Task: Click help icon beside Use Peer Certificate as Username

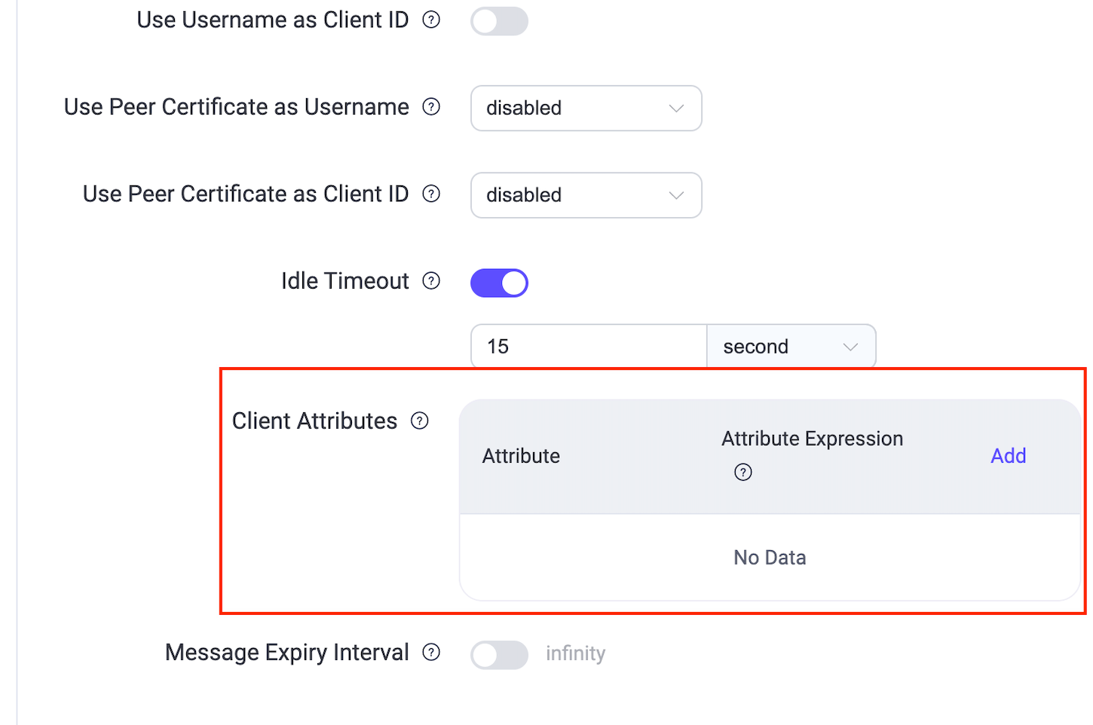Action: [430, 107]
